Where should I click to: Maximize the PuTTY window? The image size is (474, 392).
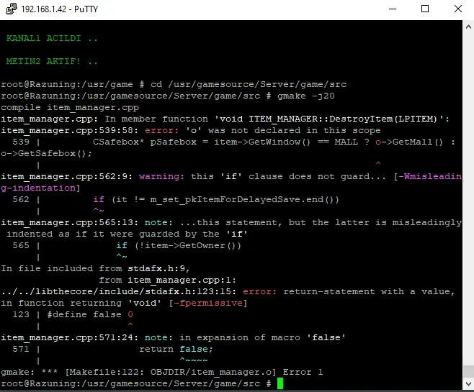click(424, 10)
